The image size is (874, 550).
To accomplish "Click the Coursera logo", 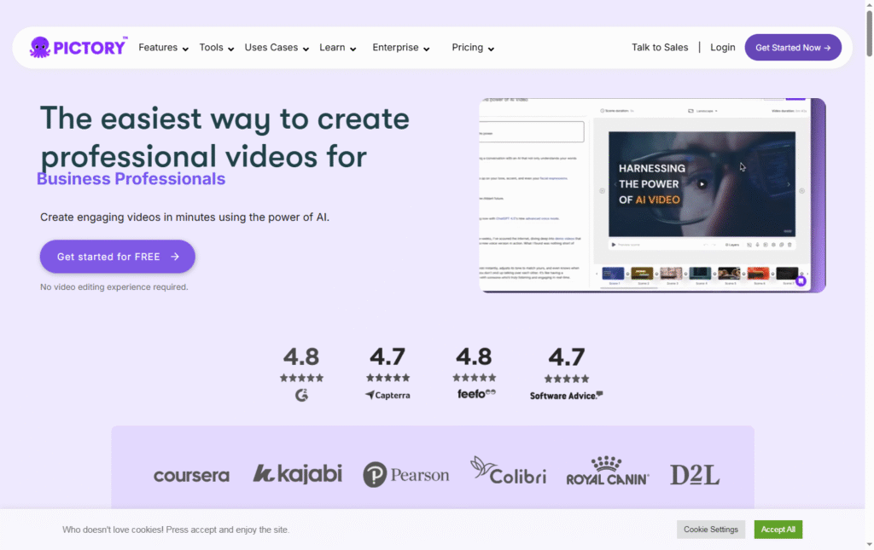I will click(191, 476).
